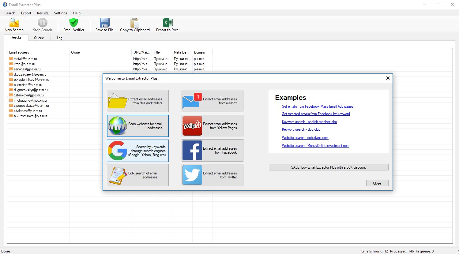The image size is (459, 254).
Task: Dismiss welcome dialog with X button
Action: [388, 78]
